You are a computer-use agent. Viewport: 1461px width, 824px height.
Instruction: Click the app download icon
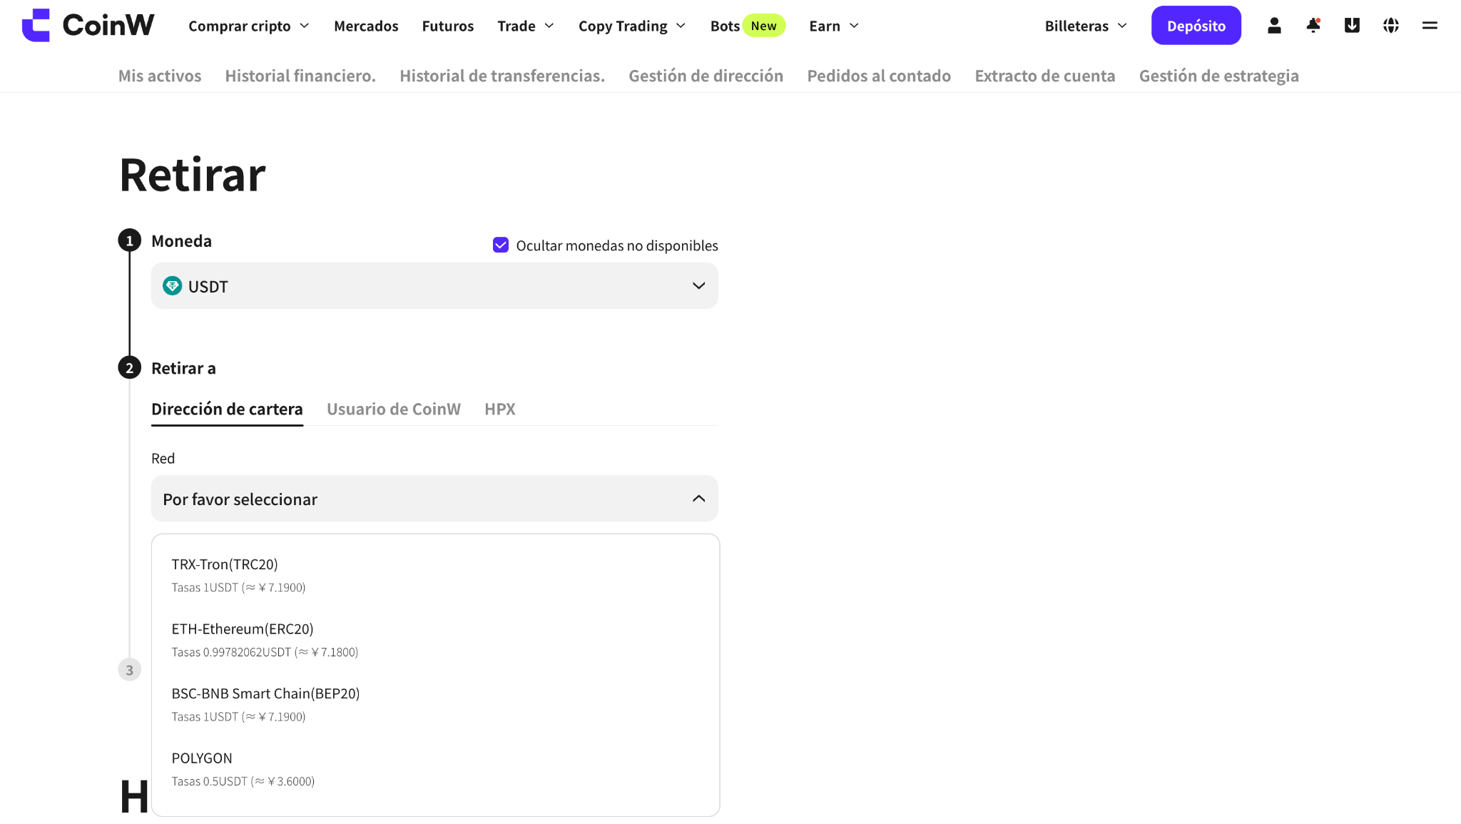1352,26
